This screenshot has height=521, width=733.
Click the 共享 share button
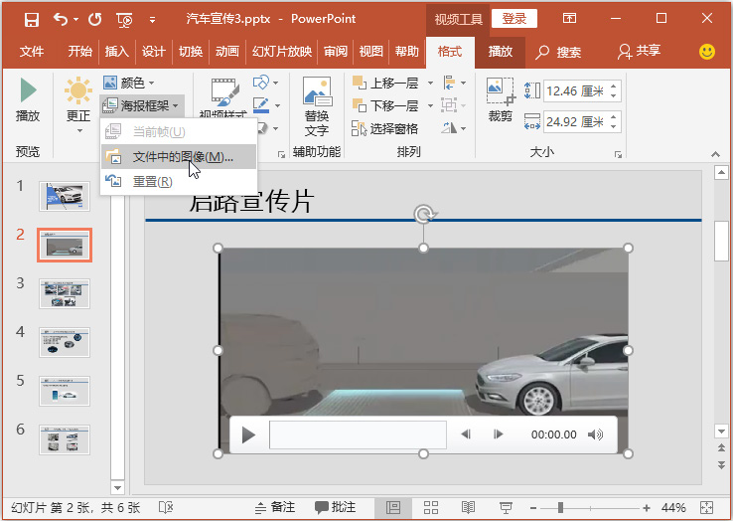[639, 51]
